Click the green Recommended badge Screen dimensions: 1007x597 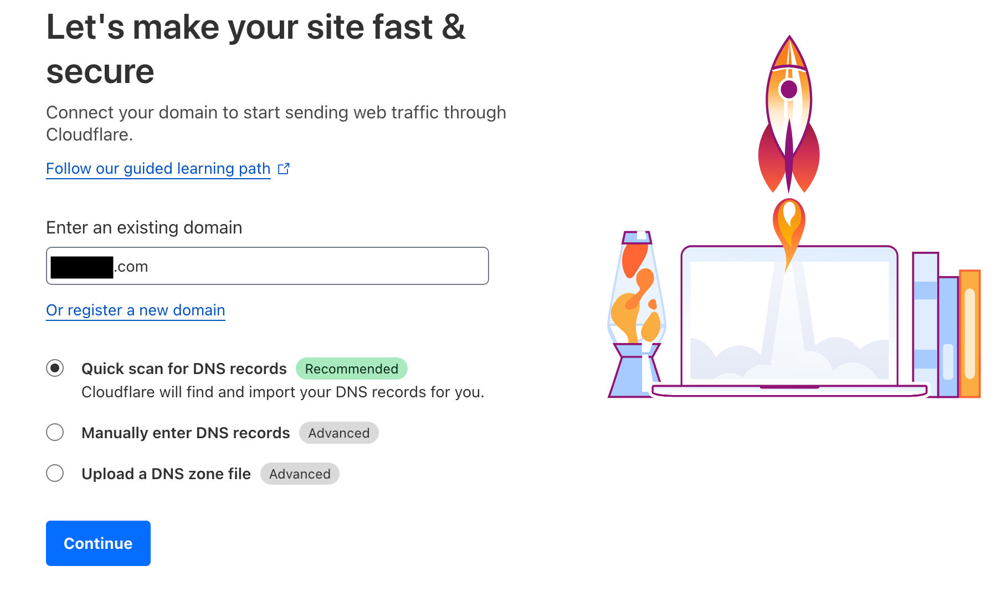(352, 369)
